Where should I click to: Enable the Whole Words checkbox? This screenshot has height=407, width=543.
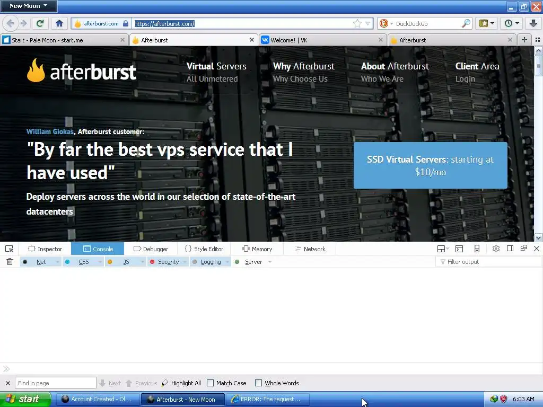[258, 383]
